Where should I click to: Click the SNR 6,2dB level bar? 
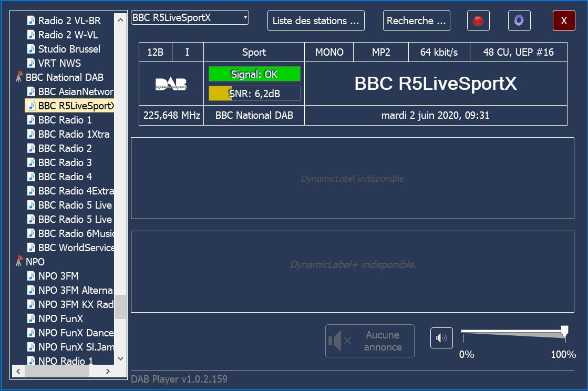pos(254,94)
